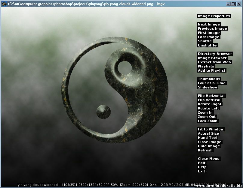This screenshot has width=243, height=188.
Task: Toggle Hide Image option
Action: tap(209, 146)
